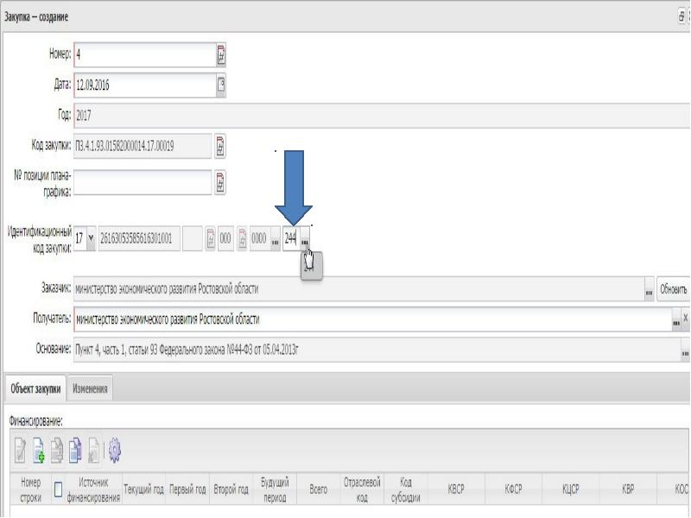Click Всего column header
The image size is (691, 518).
point(318,490)
